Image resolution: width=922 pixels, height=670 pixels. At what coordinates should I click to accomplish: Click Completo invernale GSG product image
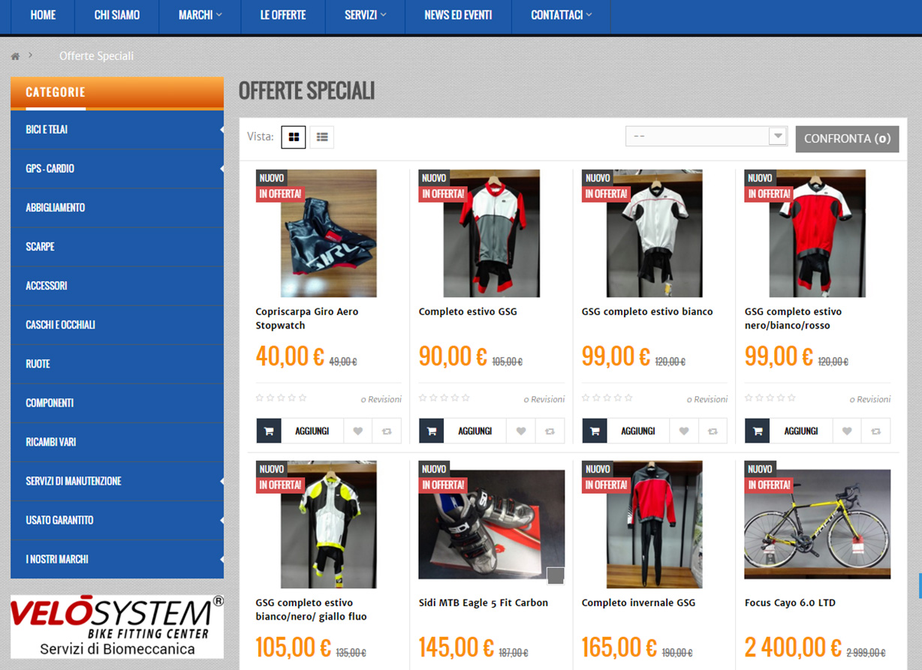coord(655,524)
